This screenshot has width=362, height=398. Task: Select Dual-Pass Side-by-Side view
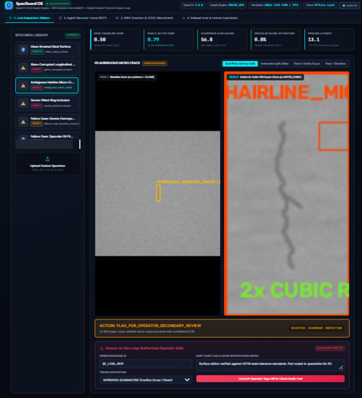coord(240,63)
